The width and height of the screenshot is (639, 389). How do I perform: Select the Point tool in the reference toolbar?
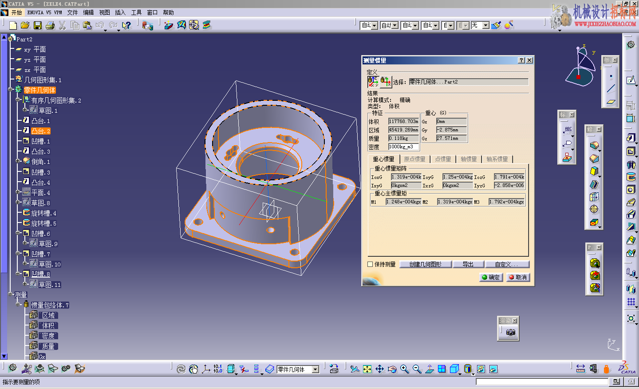click(611, 76)
